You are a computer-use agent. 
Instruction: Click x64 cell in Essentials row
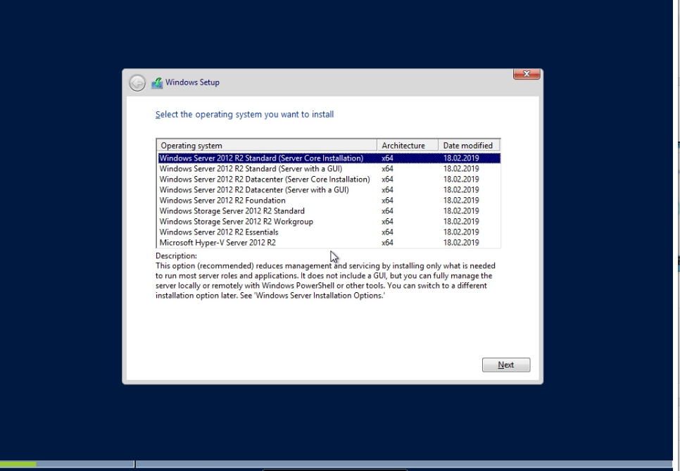click(387, 232)
